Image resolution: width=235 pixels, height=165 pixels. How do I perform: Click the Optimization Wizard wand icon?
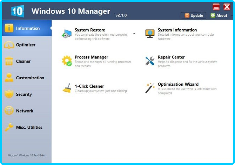click(x=150, y=88)
